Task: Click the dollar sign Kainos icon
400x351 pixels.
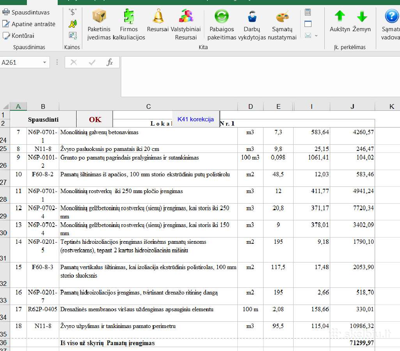Action: (73, 12)
